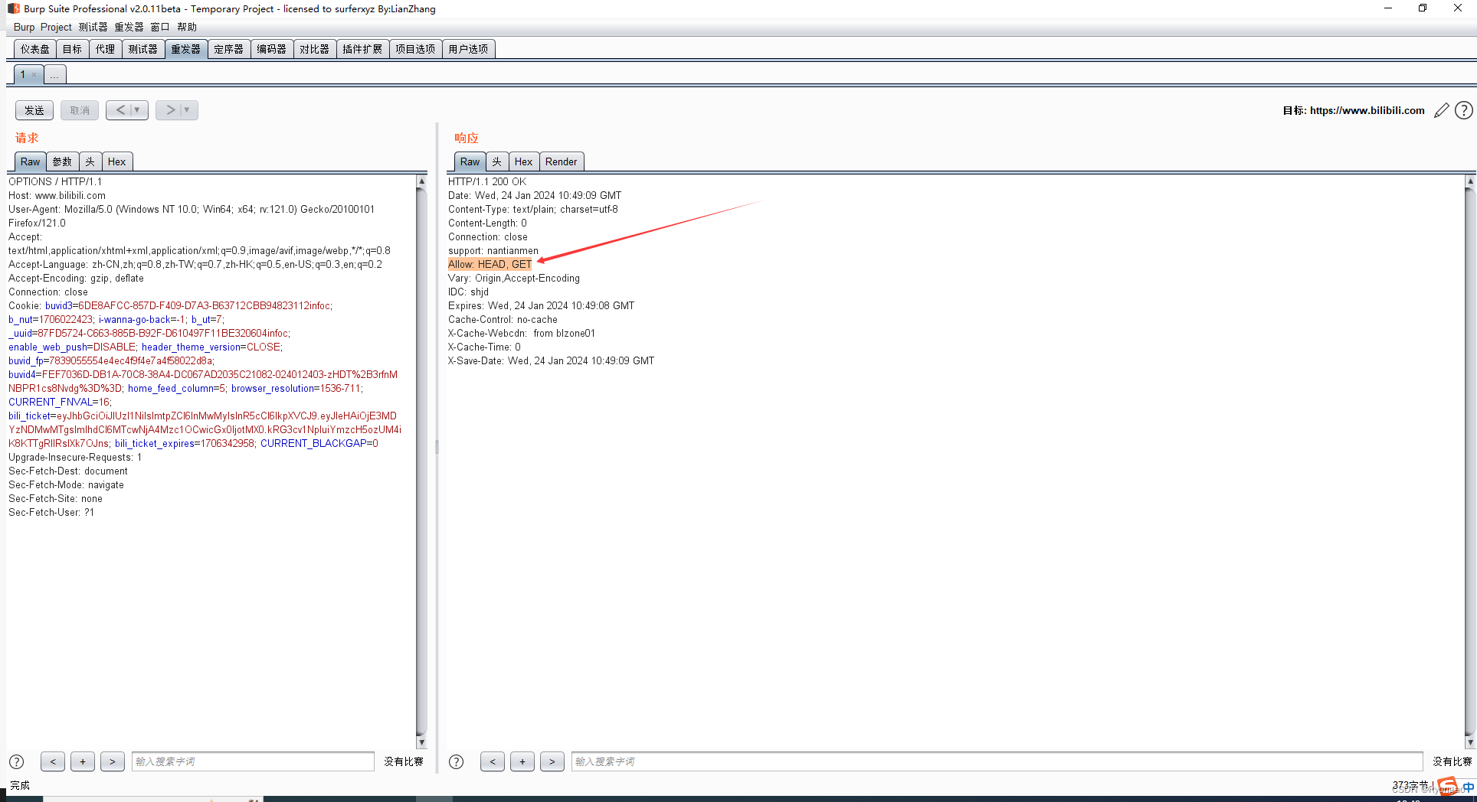Select response Hex tab
1477x802 pixels.
(x=523, y=161)
